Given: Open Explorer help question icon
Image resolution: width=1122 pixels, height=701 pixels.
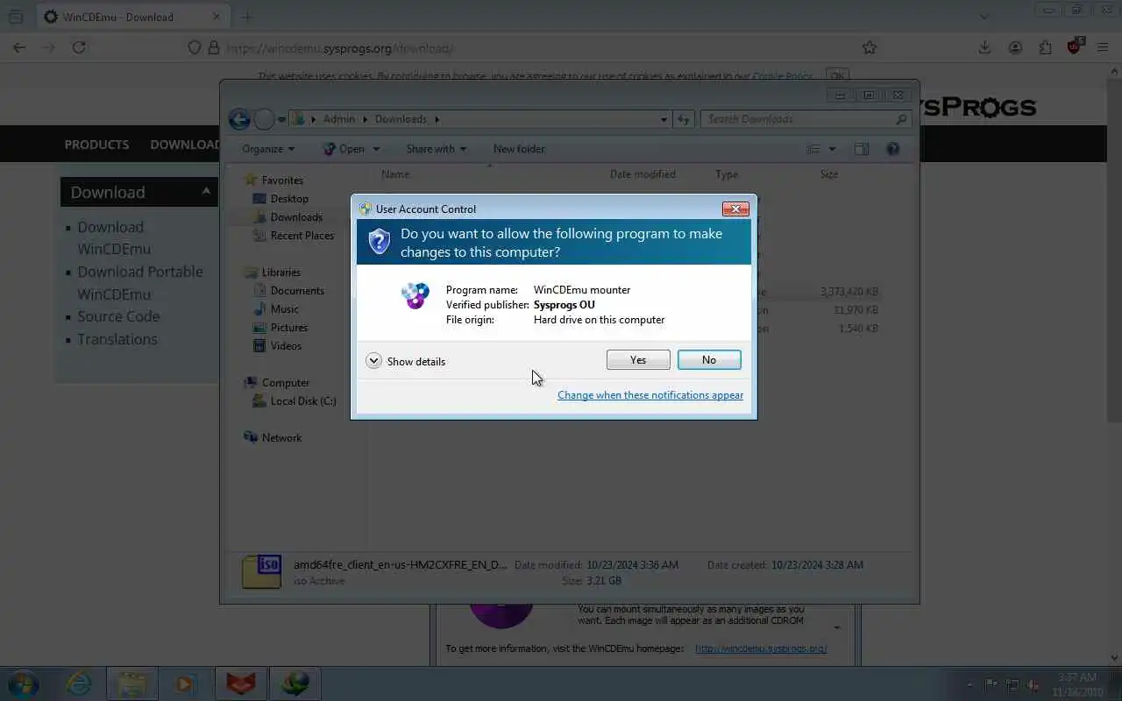Looking at the screenshot, I should (892, 149).
